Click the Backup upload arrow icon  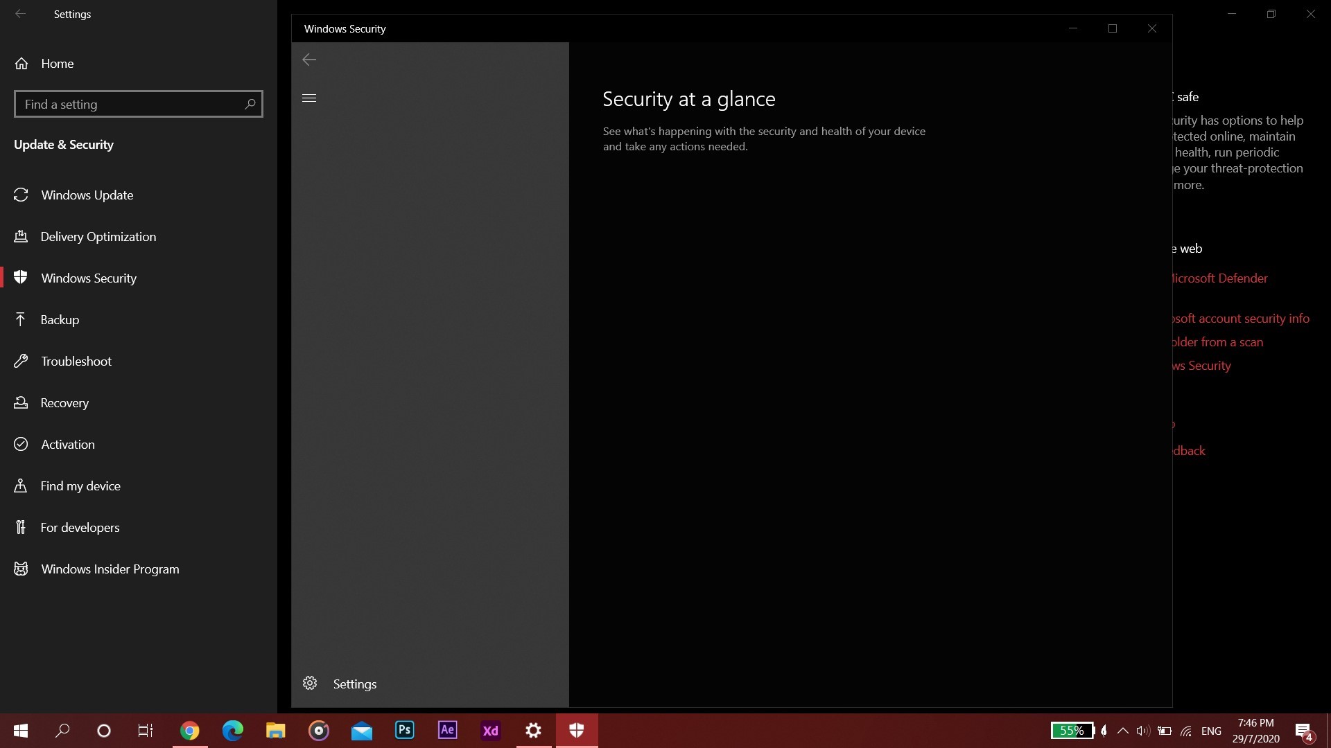20,319
